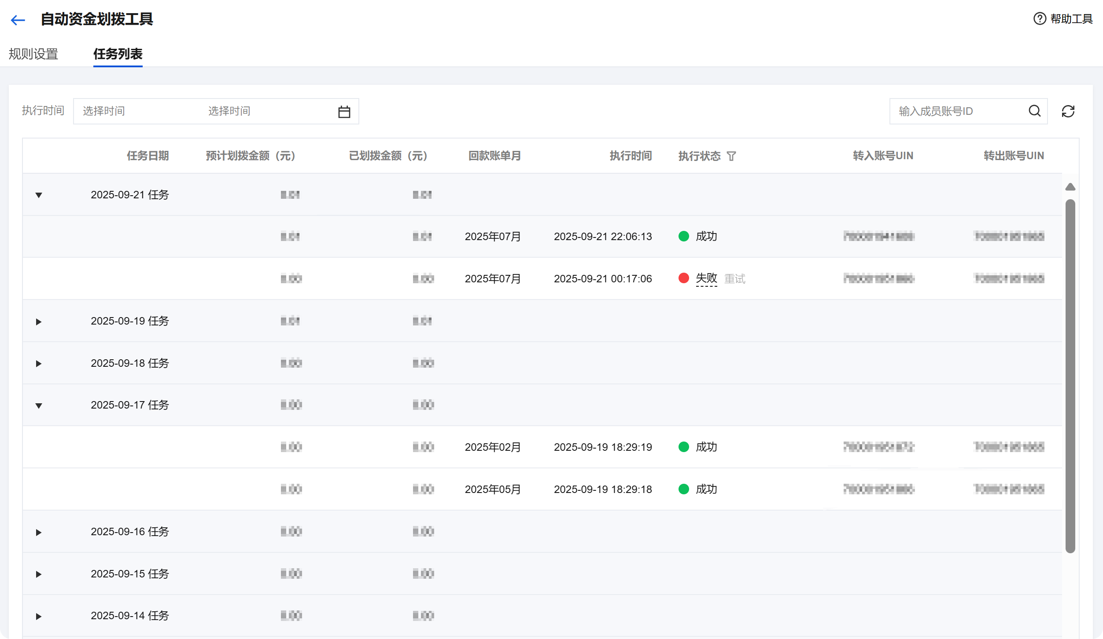Click the underlined 失败 status text
Image resolution: width=1103 pixels, height=639 pixels.
pos(706,278)
